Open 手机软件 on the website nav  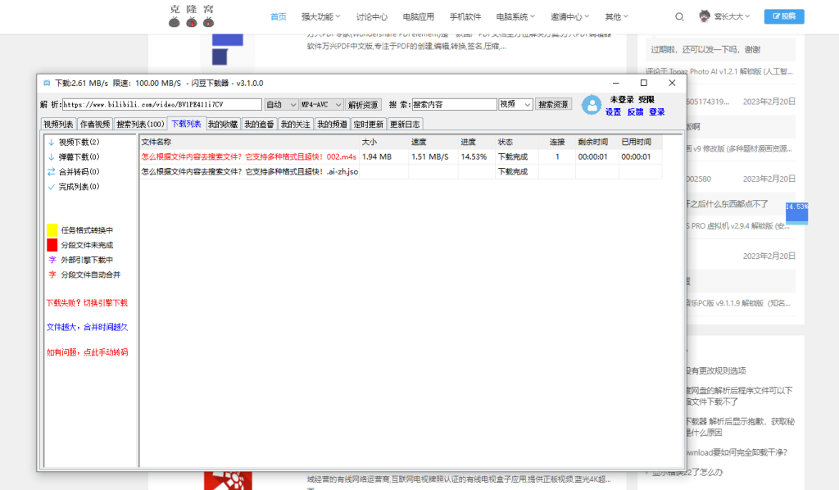pos(465,16)
